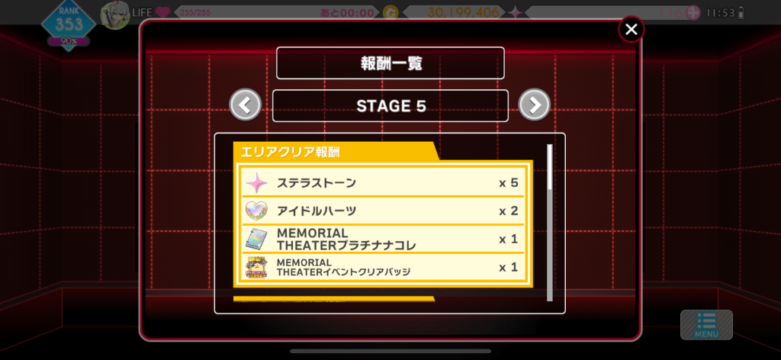
Task: Click the reward list scrollbar thumb
Action: (550, 167)
